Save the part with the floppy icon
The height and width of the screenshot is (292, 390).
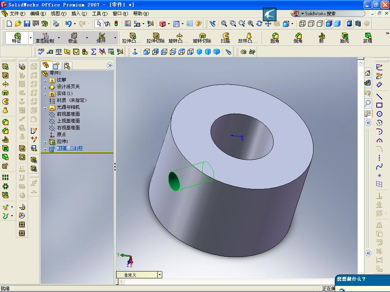tap(27, 24)
